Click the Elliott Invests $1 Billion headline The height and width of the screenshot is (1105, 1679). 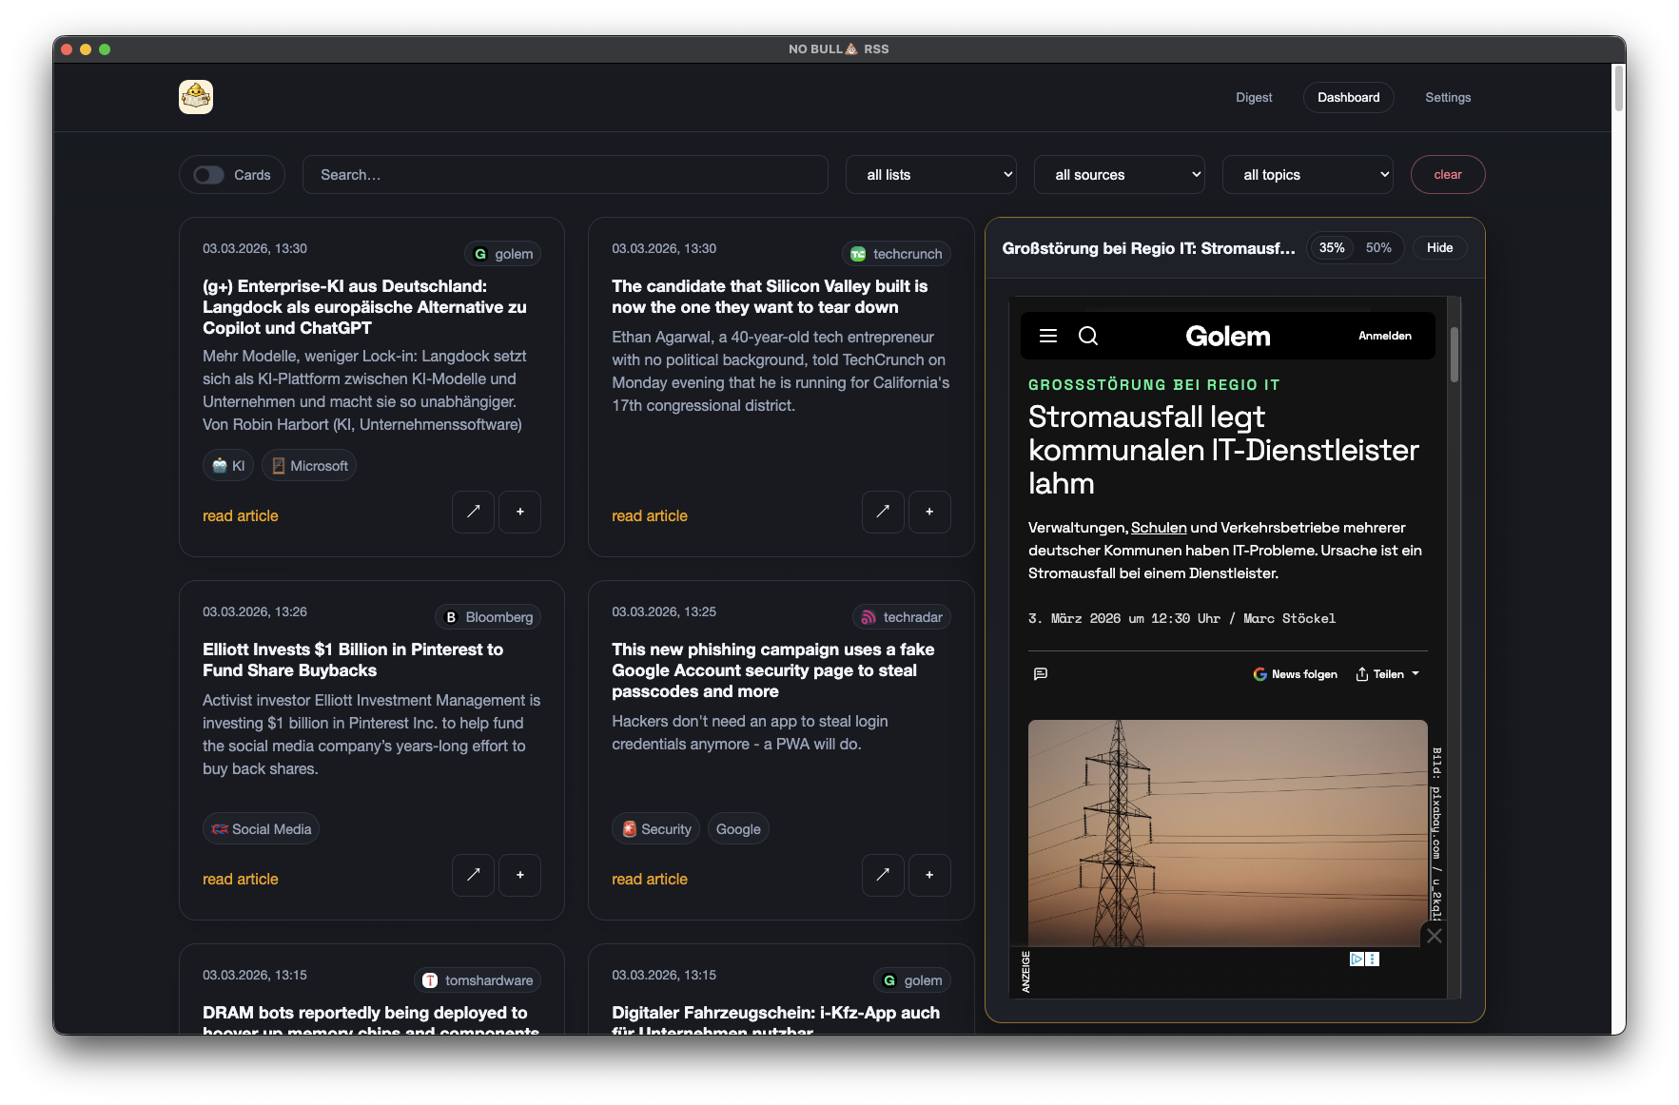coord(353,660)
